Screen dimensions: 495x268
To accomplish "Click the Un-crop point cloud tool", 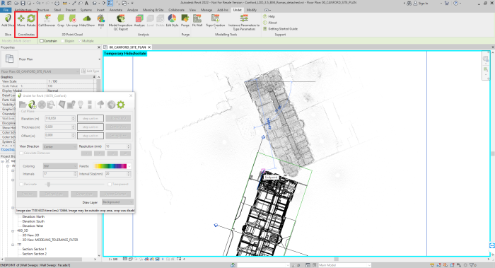I will point(72,21).
